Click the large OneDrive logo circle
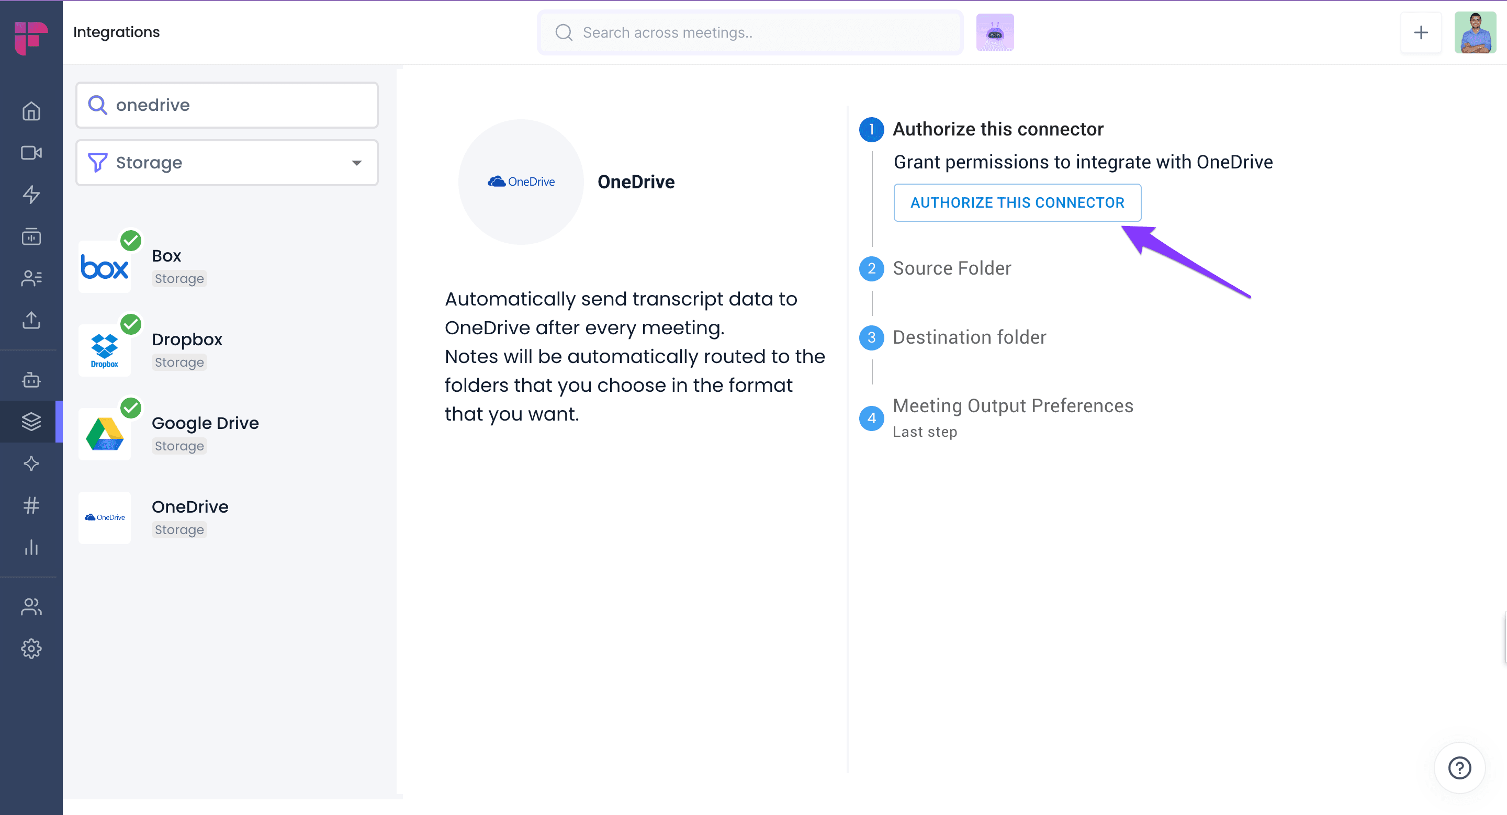 [521, 182]
